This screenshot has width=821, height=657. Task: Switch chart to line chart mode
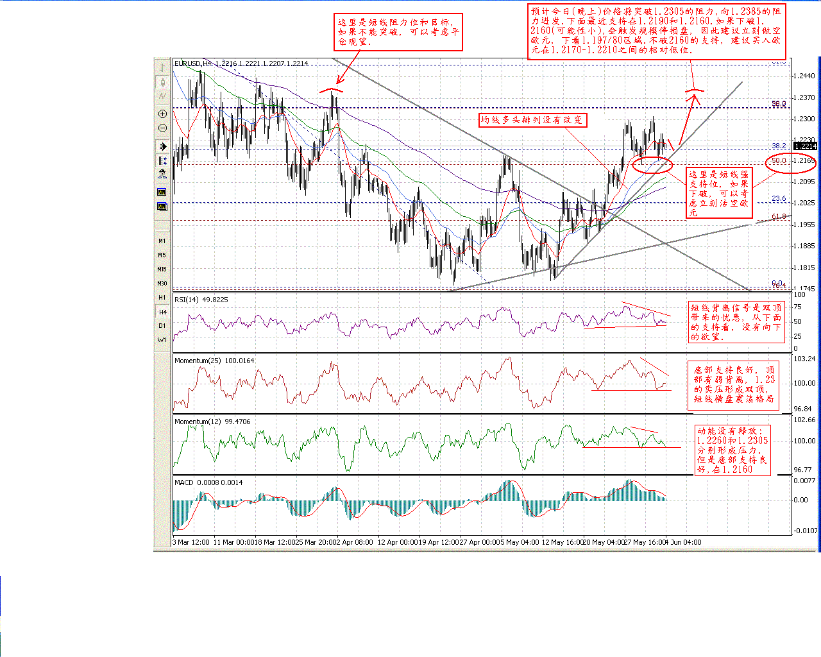tap(162, 96)
